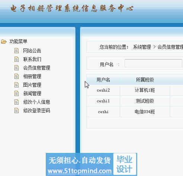The image size is (183, 176).
Task: Click the 所属班级 column header
Action: pos(145,80)
